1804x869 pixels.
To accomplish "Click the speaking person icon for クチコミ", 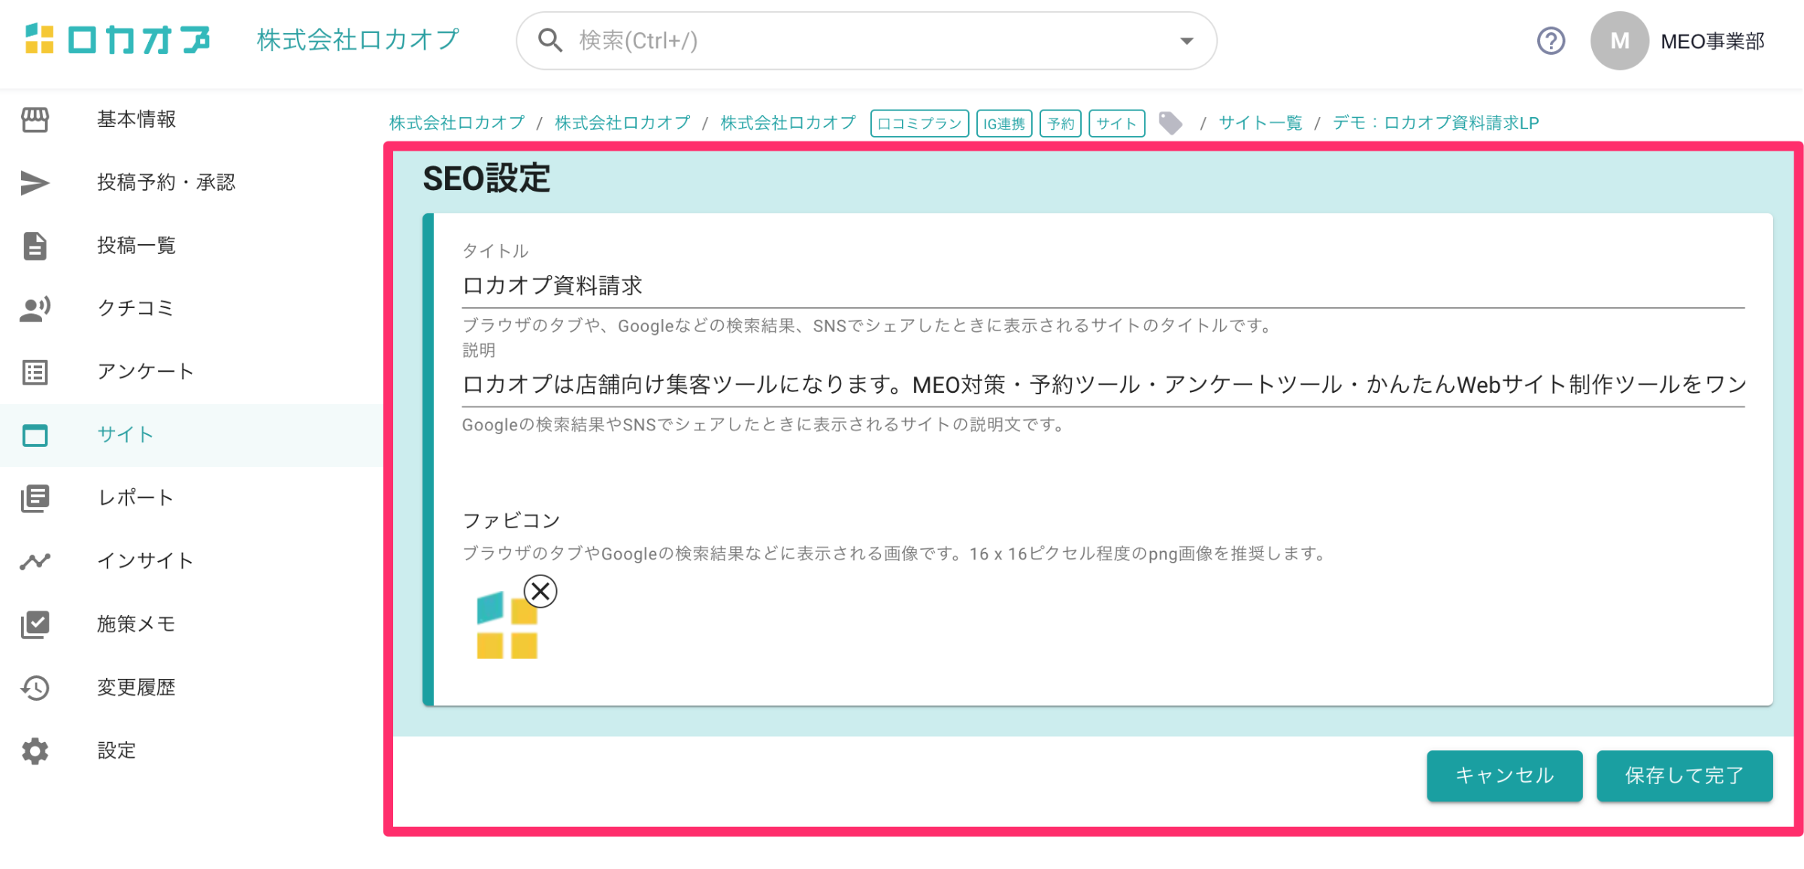I will point(35,309).
